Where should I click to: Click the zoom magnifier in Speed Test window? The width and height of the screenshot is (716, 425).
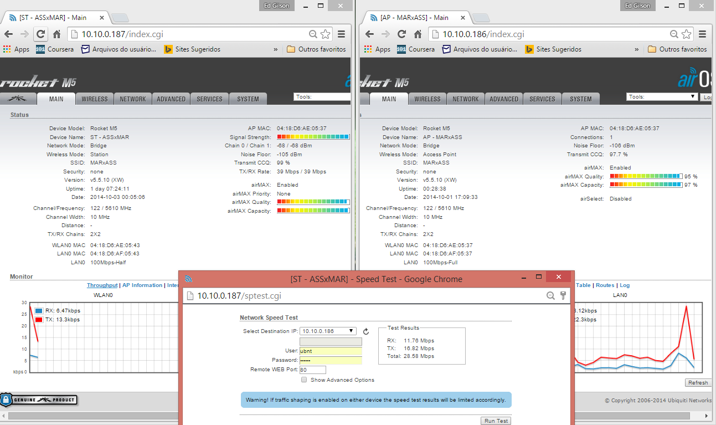tap(550, 296)
